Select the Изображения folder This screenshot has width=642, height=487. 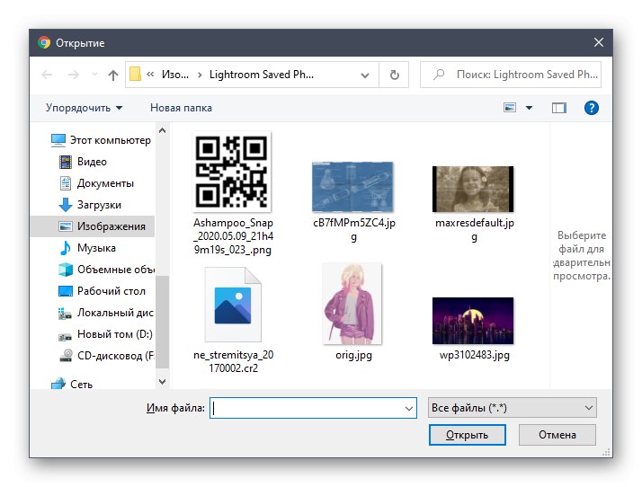click(x=93, y=226)
